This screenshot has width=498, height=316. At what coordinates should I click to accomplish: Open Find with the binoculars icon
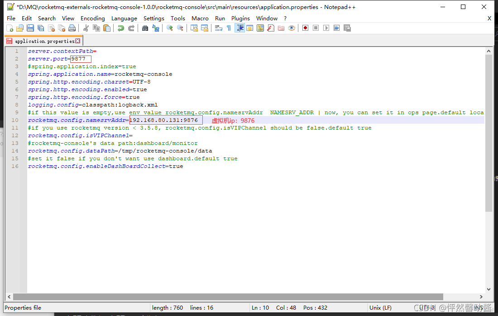[145, 28]
